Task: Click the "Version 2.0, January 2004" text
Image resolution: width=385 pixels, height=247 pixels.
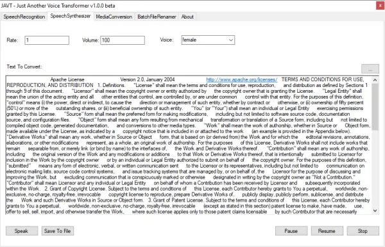Action: click(148, 79)
